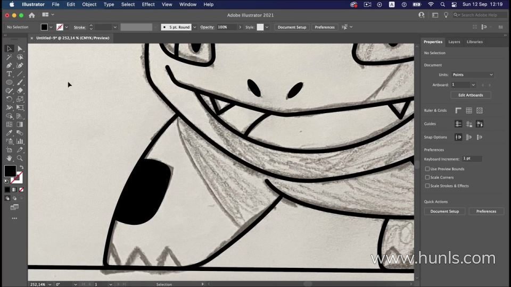Select the Type tool
The height and width of the screenshot is (287, 511).
pyautogui.click(x=9, y=74)
